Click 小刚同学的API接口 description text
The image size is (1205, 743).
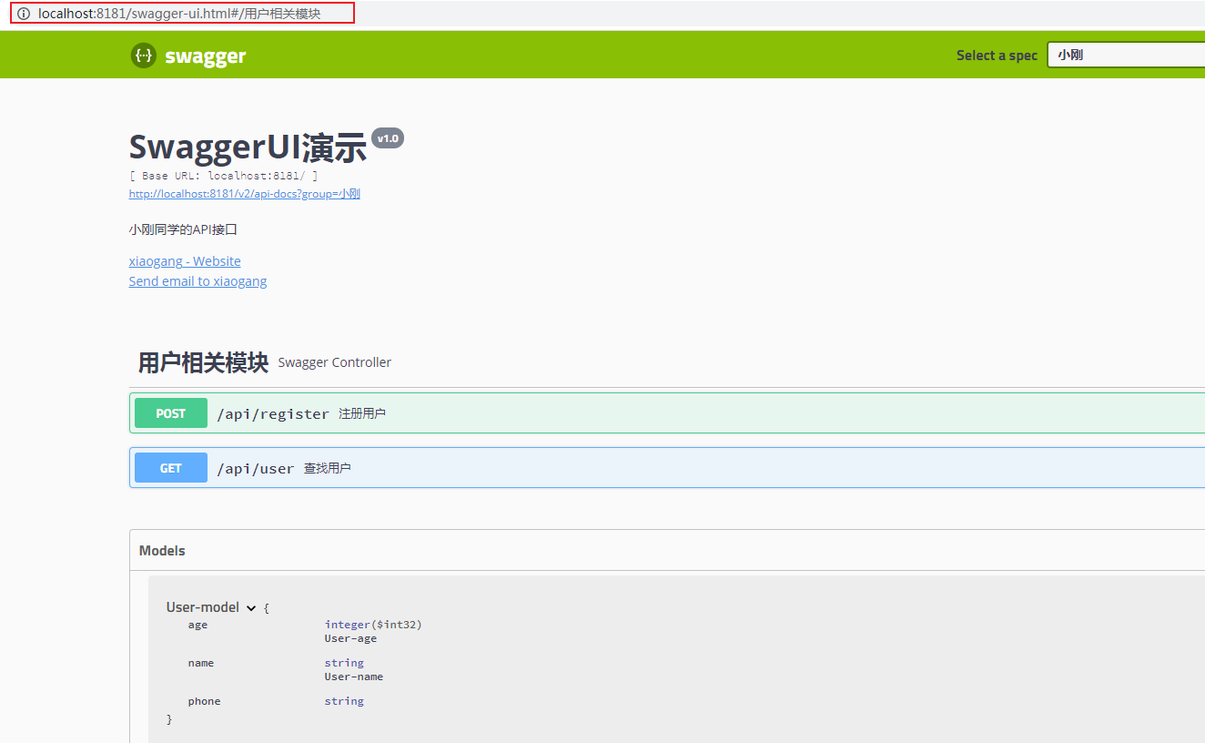tap(183, 229)
